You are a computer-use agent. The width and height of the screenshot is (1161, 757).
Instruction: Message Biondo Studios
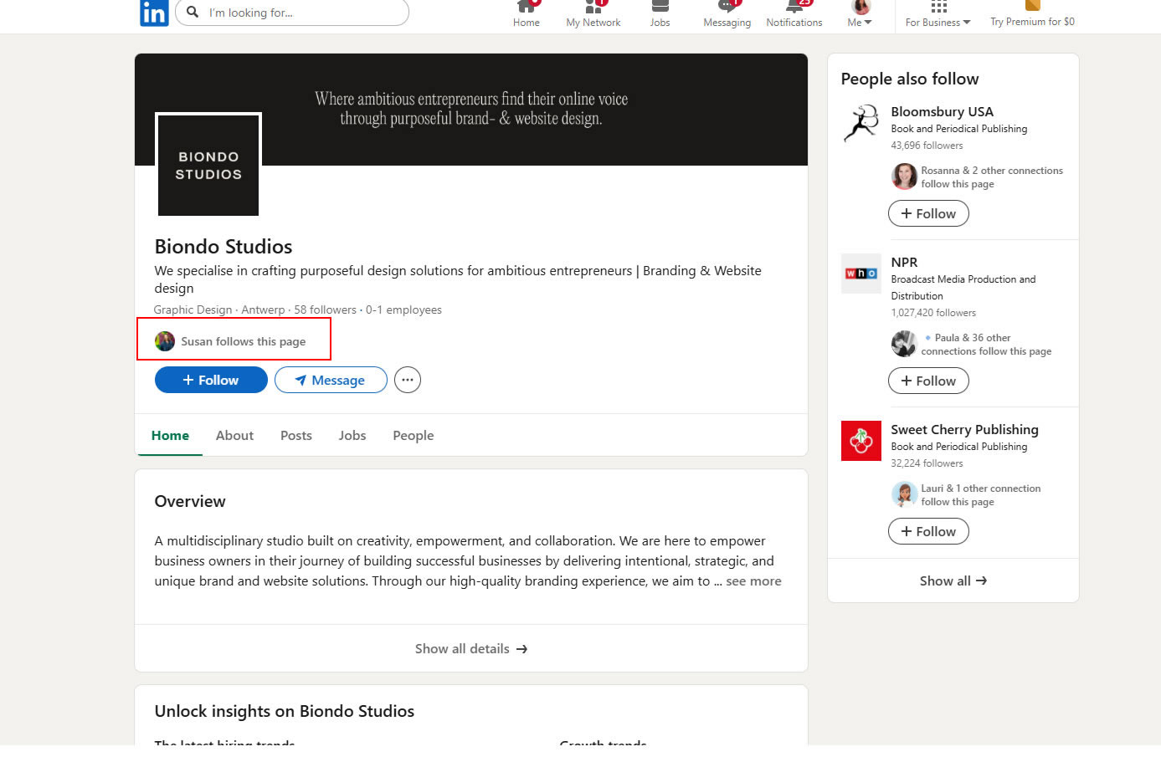[x=331, y=380]
